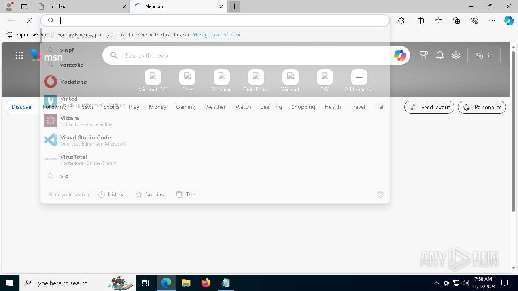Viewport: 518px width, 291px height.
Task: Switch to the Learning tab
Action: (271, 107)
